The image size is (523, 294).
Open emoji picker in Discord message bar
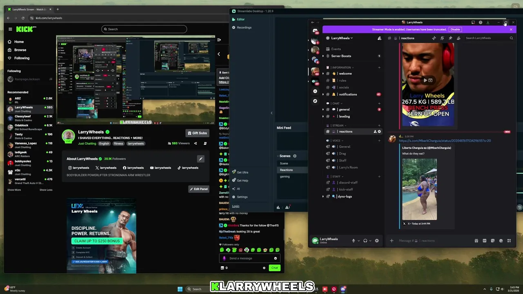[x=501, y=241]
